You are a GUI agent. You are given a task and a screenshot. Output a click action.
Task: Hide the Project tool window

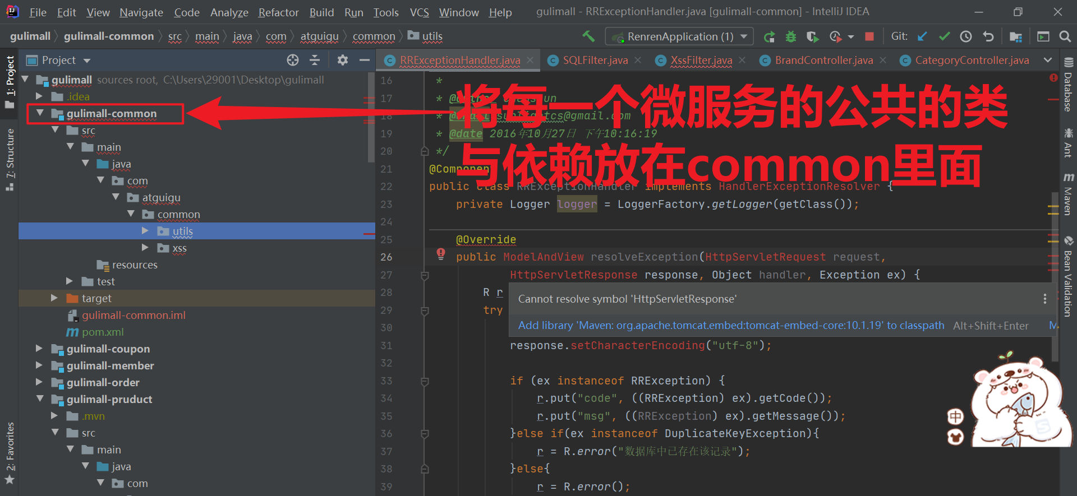pos(365,60)
